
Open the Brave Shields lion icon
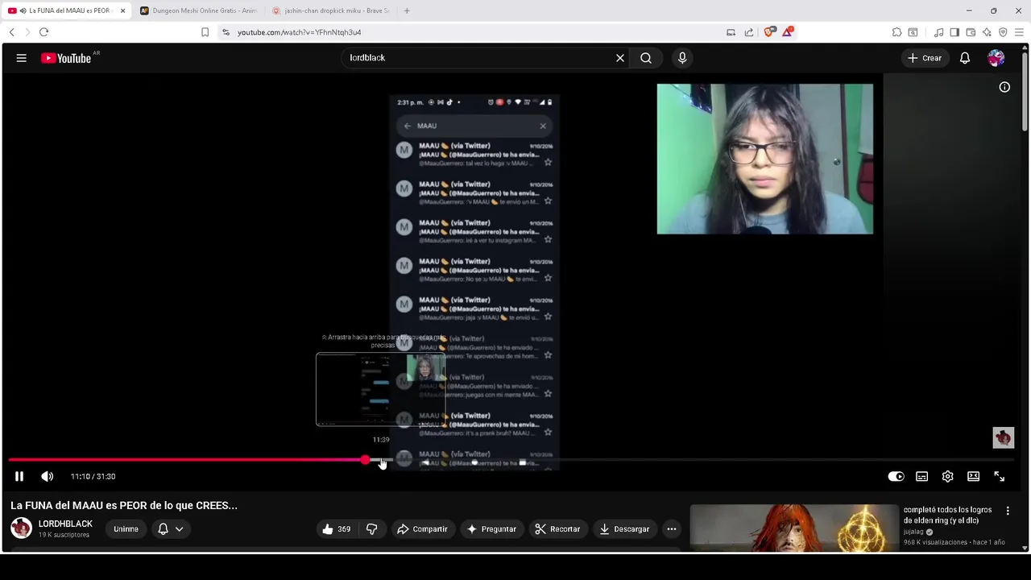[x=768, y=32]
